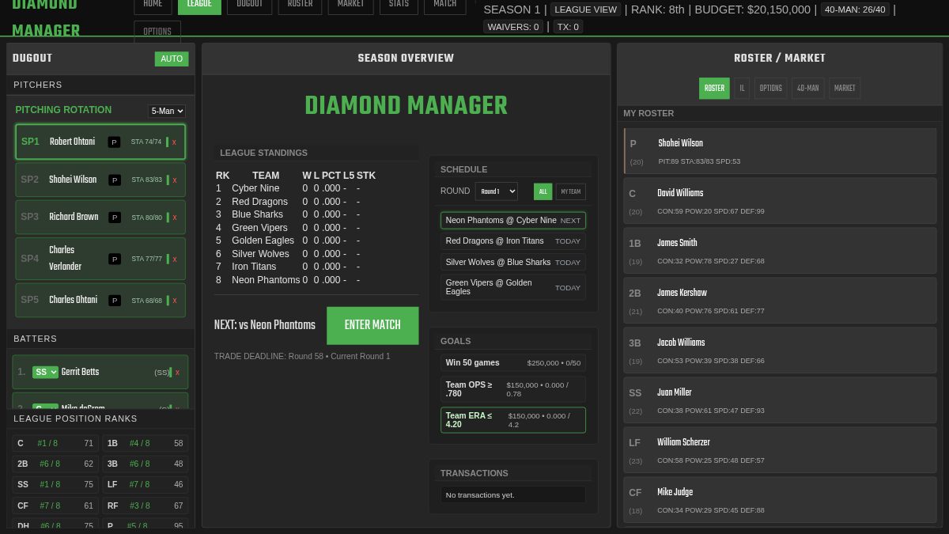Open the Round 1 schedule dropdown
The image size is (949, 534).
click(497, 191)
